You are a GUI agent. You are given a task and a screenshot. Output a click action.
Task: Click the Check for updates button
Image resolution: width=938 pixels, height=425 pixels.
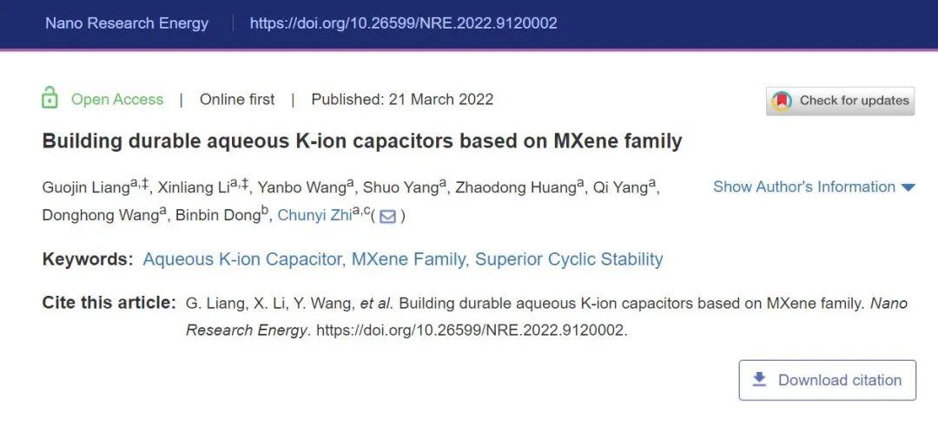point(840,101)
